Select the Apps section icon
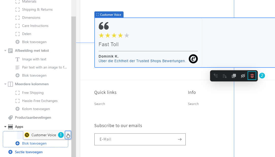The height and width of the screenshot is (157, 275). 10,127
